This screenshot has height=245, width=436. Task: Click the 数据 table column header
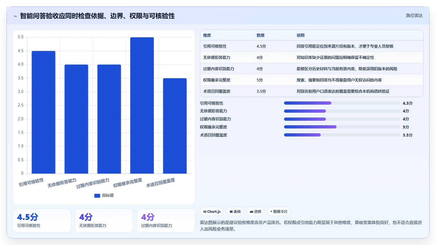coord(261,35)
